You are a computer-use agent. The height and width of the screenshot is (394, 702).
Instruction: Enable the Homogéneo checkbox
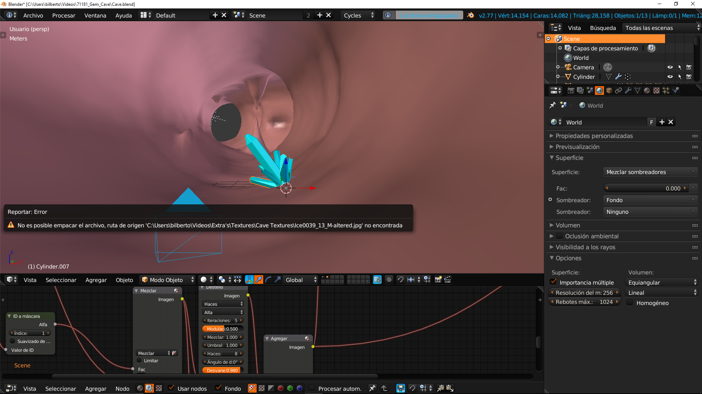pyautogui.click(x=630, y=303)
